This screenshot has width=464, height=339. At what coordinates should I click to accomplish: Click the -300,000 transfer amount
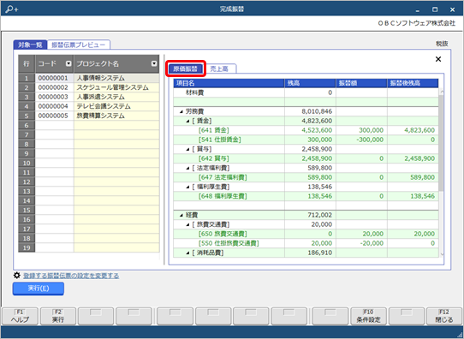coord(370,140)
